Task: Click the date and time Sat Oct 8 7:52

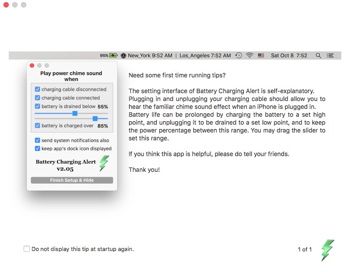Action: pos(289,56)
